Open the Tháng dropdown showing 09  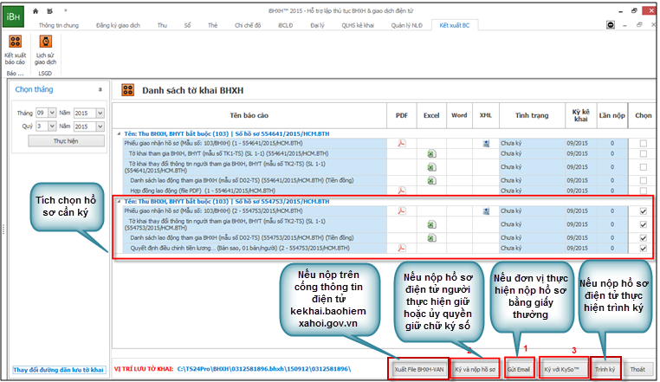pos(52,113)
